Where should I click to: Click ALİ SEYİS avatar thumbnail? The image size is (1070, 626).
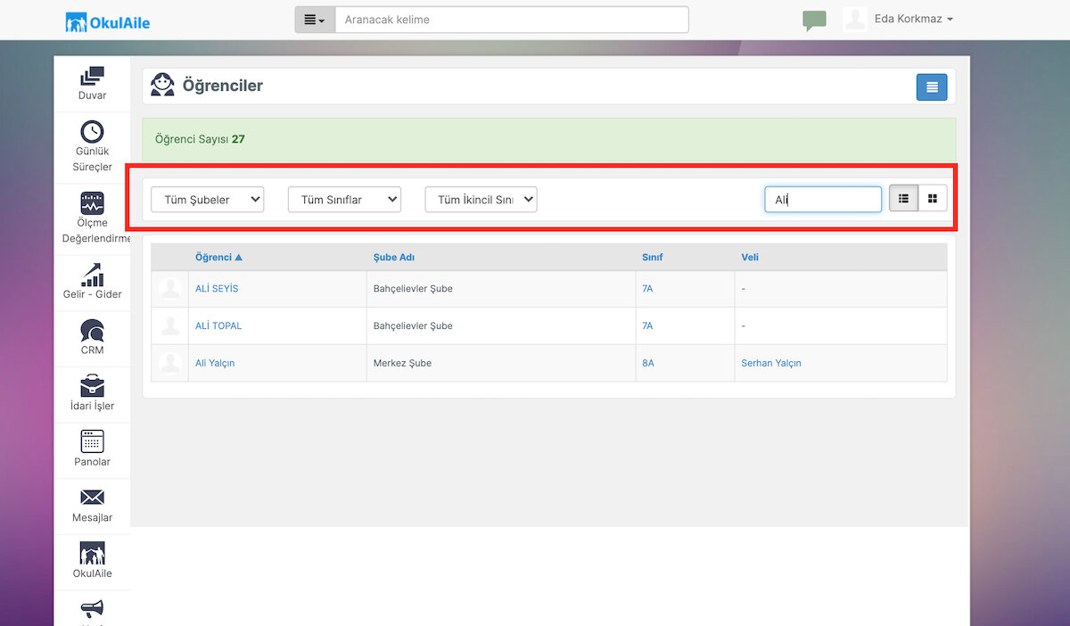tap(169, 289)
